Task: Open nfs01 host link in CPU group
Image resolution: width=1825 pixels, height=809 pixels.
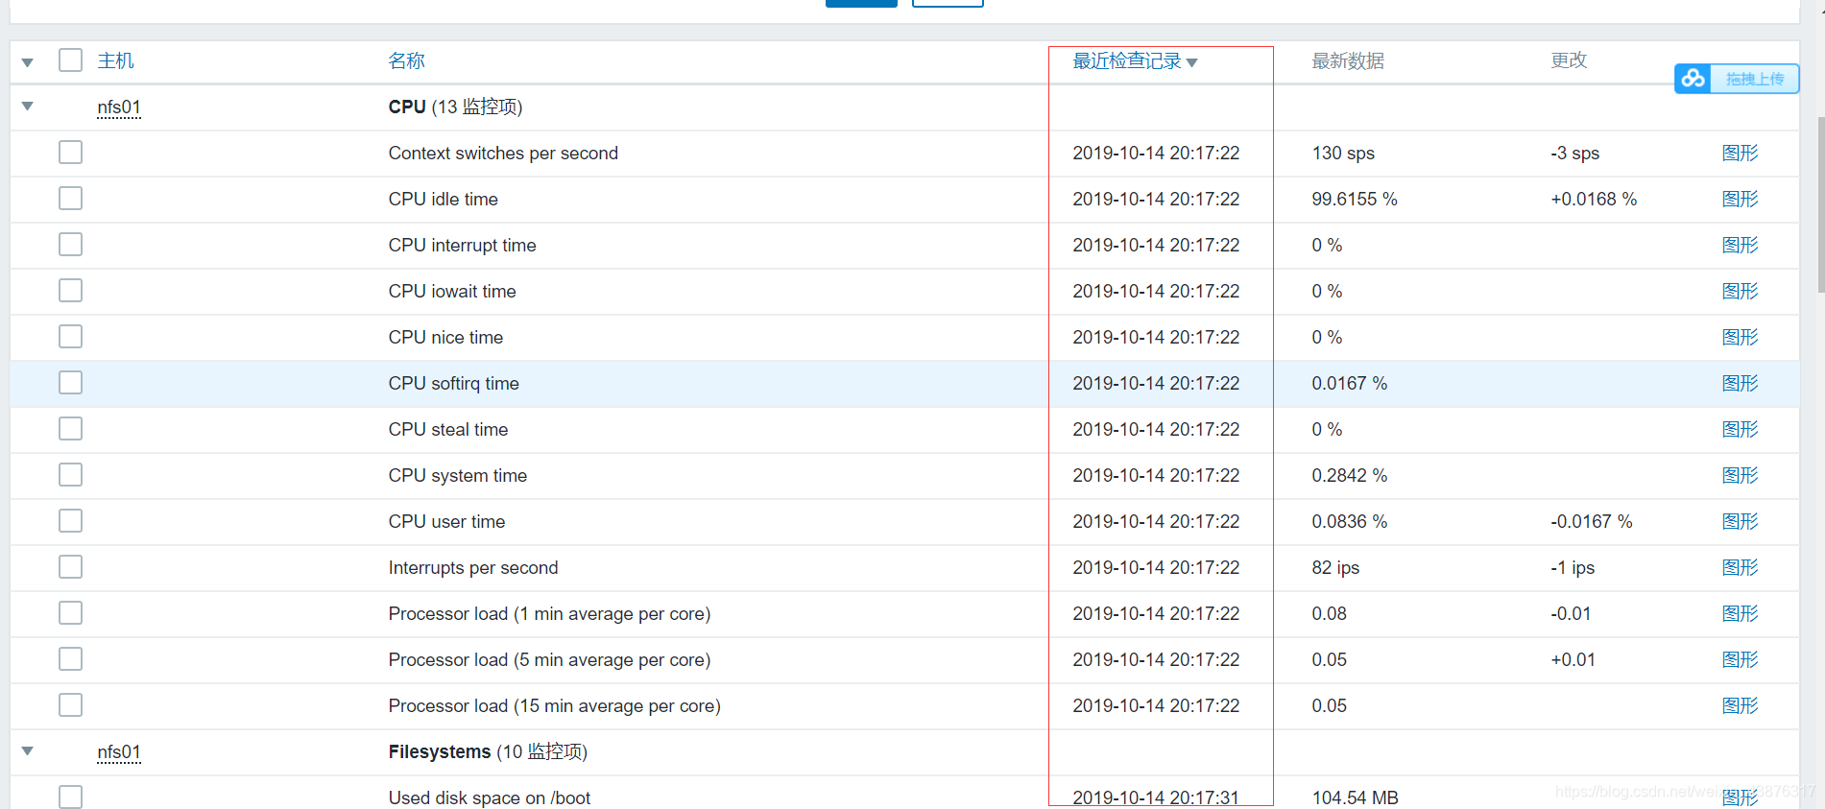Action: tap(119, 107)
